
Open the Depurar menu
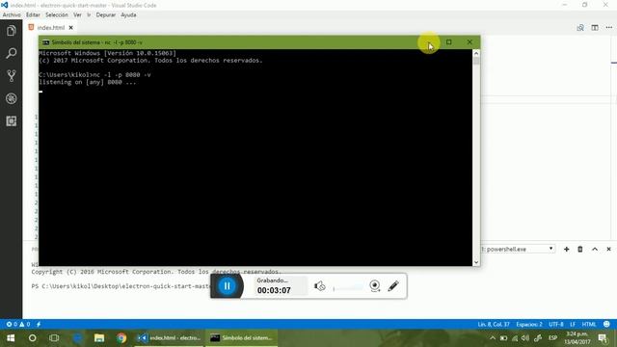tap(106, 15)
